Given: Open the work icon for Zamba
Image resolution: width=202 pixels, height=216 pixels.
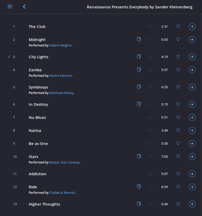Looking at the screenshot, I should point(139,70).
